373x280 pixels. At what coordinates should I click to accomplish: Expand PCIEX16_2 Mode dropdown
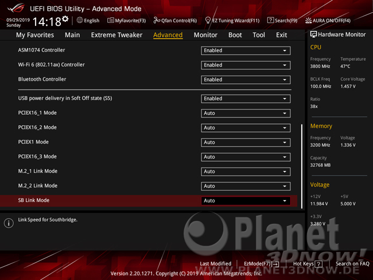(246, 128)
